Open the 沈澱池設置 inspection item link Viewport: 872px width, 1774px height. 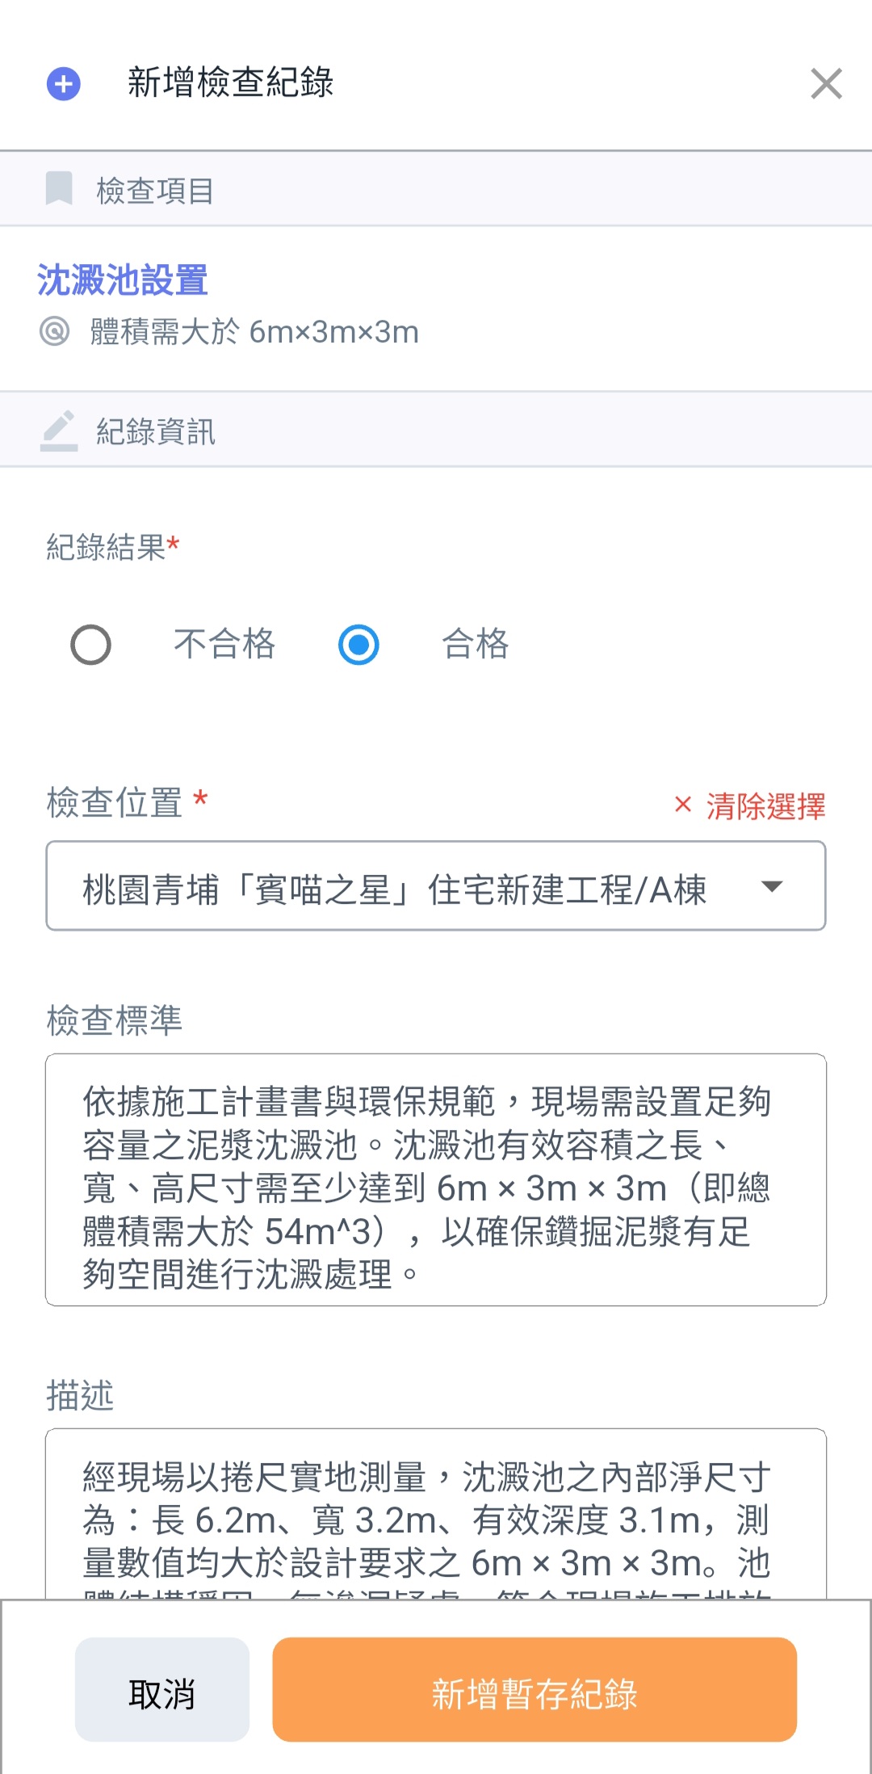(123, 280)
